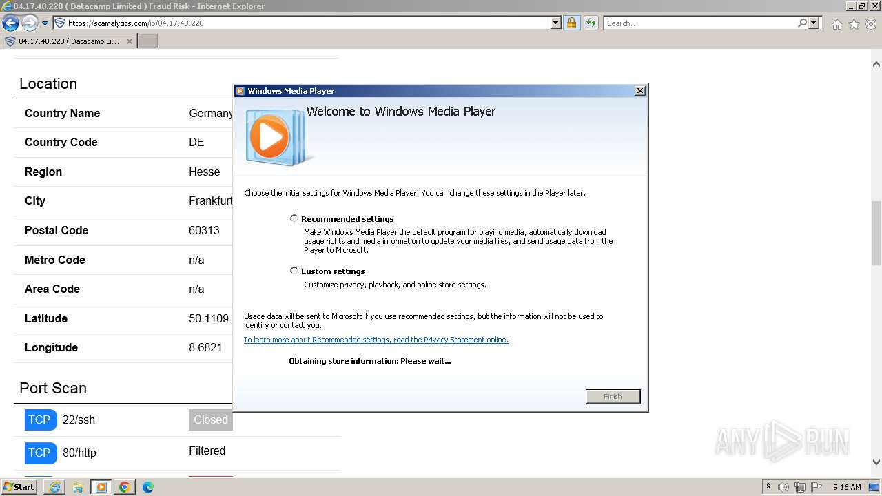
Task: Open the Action Center flag icon
Action: point(817,487)
